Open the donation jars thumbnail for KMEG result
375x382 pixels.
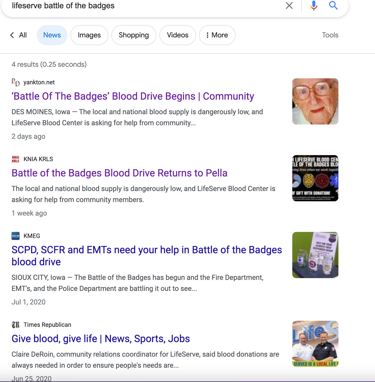[x=315, y=255]
